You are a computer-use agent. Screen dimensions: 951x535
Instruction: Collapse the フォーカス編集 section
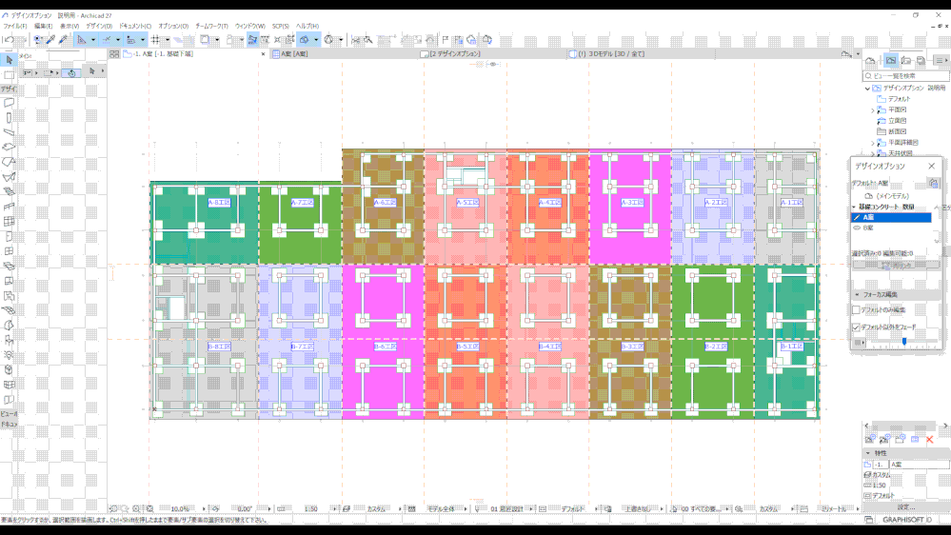(x=857, y=295)
